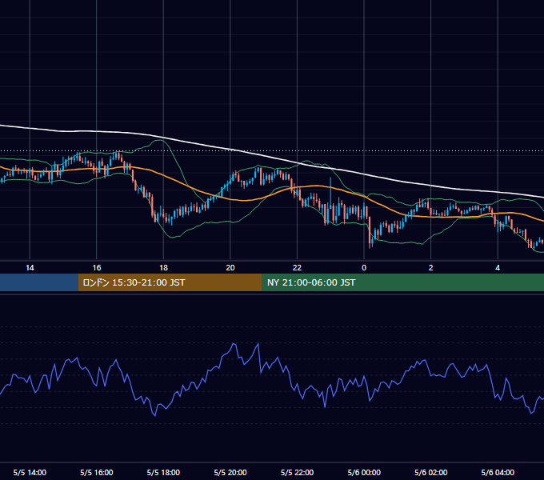Click the 14 hour label on the axis
This screenshot has height=480, width=544.
[x=30, y=268]
